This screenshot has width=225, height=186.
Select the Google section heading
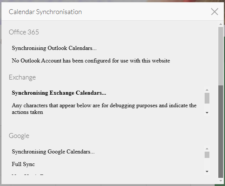point(19,136)
